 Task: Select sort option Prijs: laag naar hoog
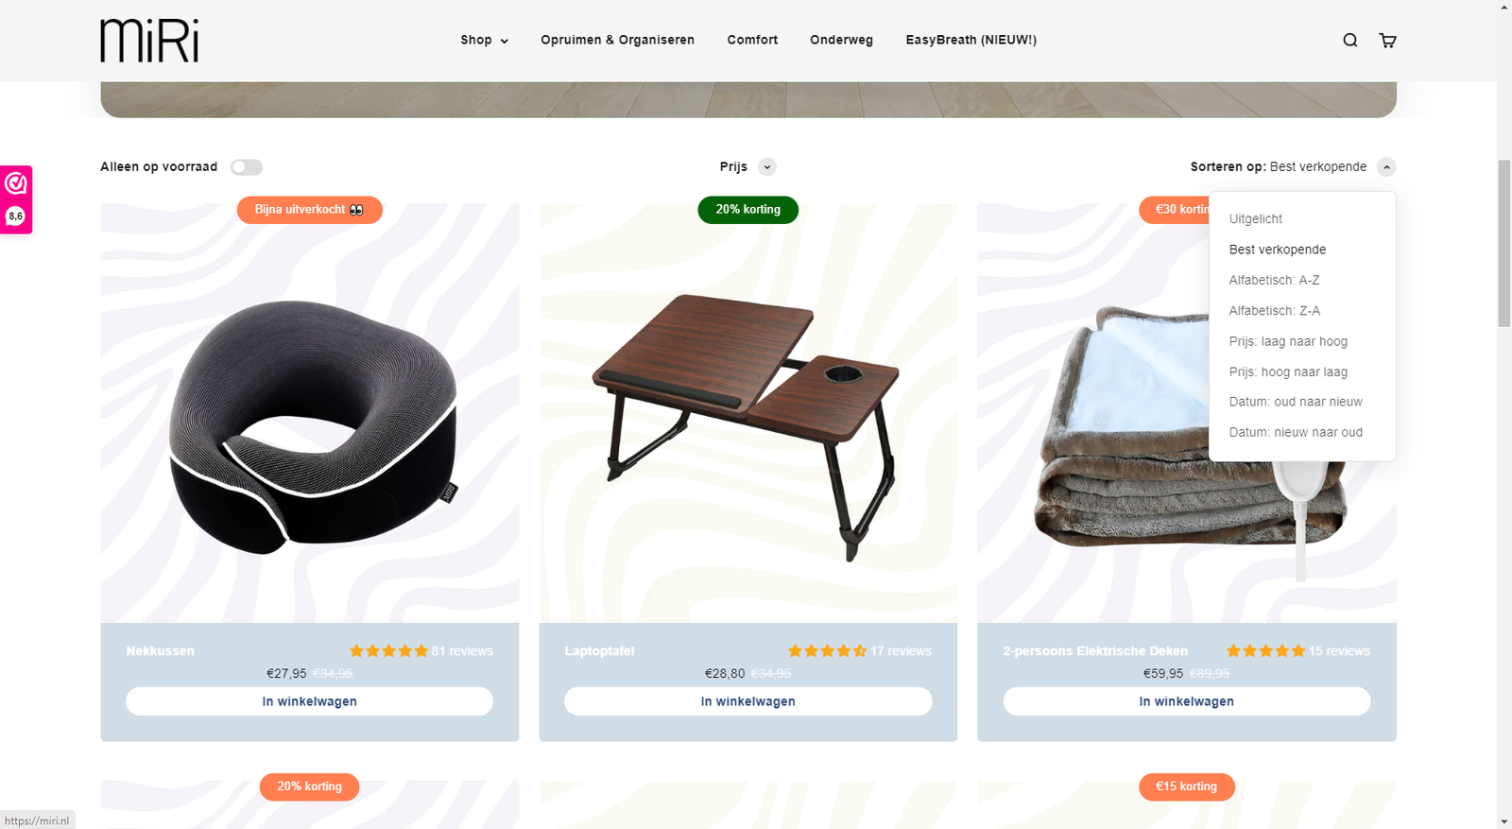point(1288,341)
